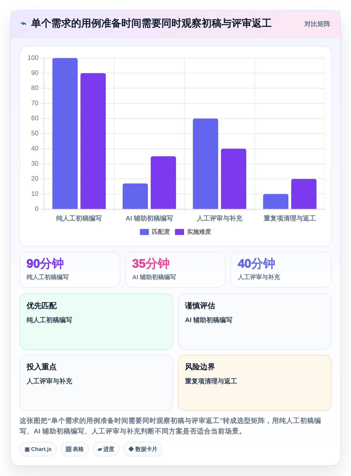Click the chart title heading text
Viewport: 351px width, 476px height.
pyautogui.click(x=151, y=24)
